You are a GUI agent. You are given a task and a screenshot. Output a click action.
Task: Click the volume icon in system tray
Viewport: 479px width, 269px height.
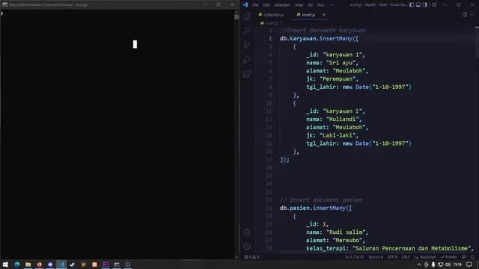tap(448, 265)
